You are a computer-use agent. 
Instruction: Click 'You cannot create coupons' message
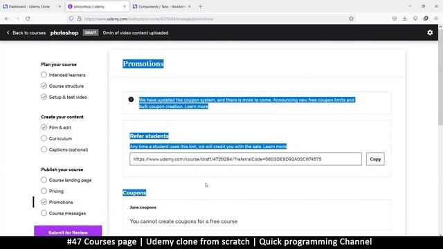[183, 221]
